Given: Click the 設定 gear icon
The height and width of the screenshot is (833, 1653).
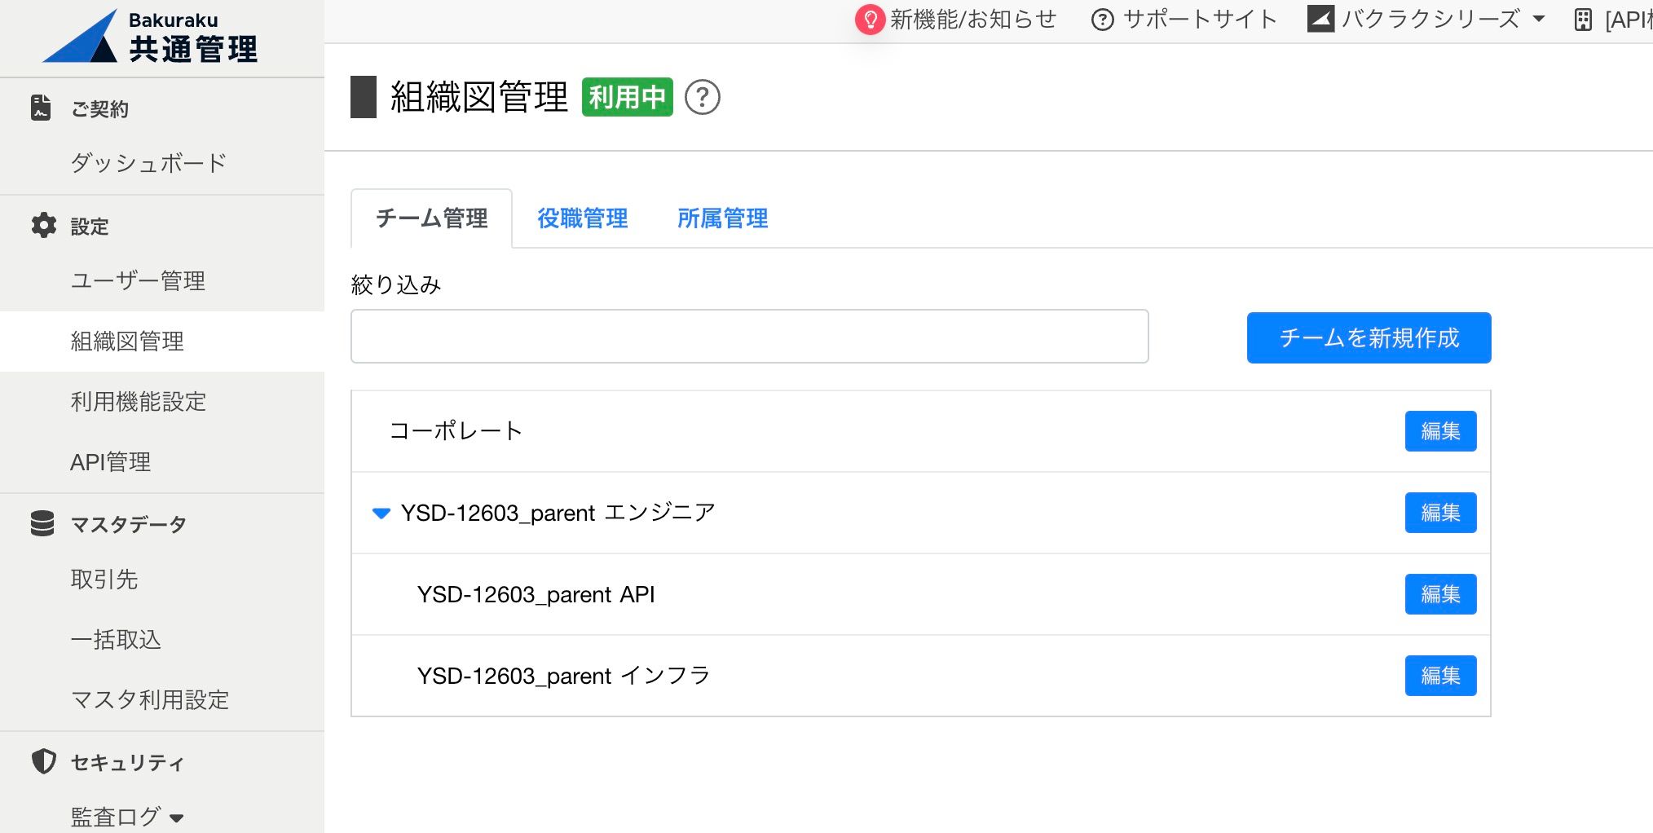Looking at the screenshot, I should 42,226.
